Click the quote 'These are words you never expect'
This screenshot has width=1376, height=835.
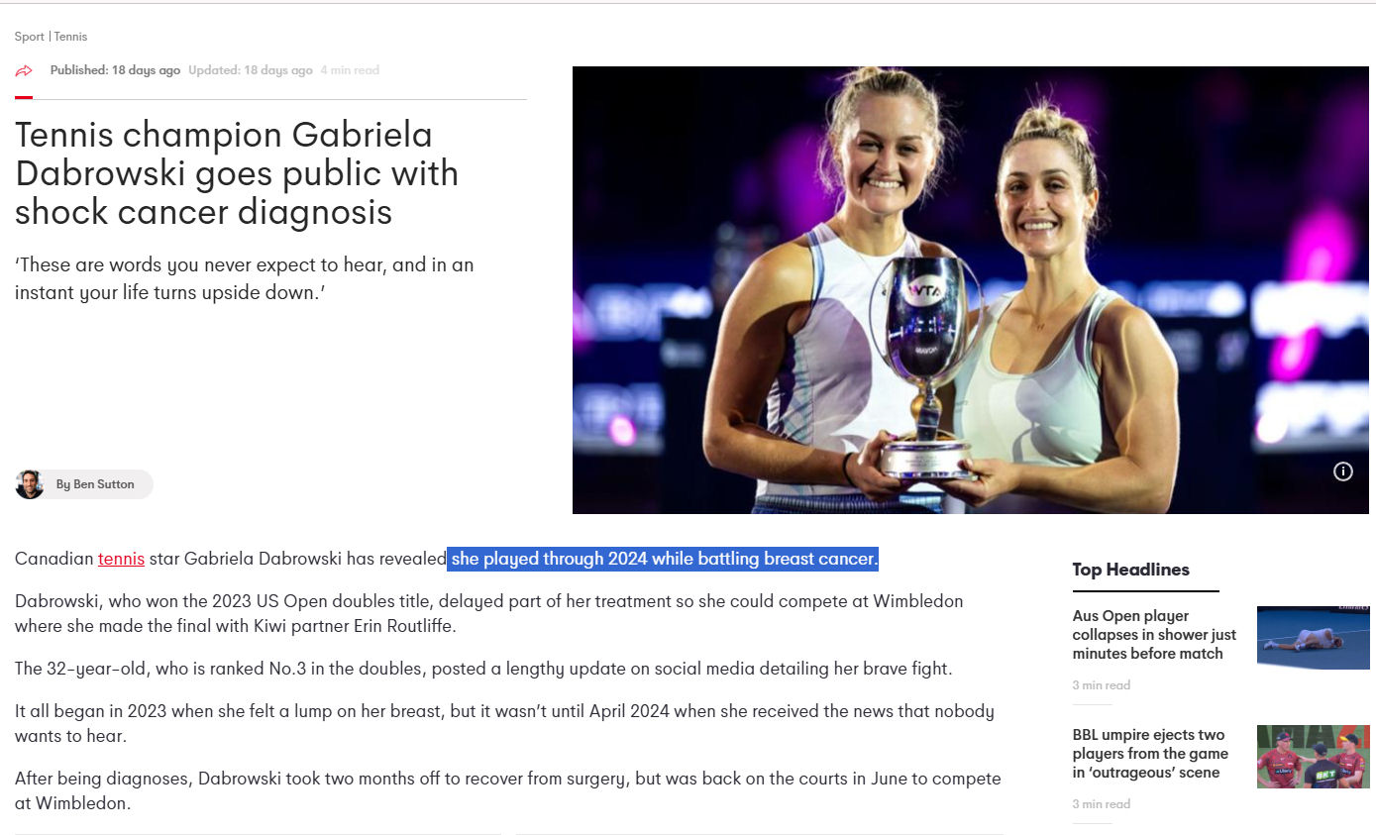[x=244, y=279]
